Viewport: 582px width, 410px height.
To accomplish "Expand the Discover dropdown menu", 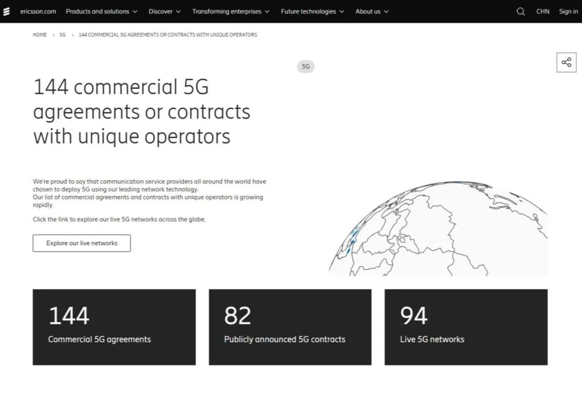I will click(164, 11).
